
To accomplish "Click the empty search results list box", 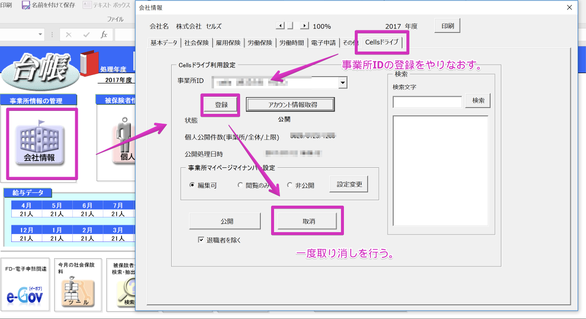I will click(441, 171).
